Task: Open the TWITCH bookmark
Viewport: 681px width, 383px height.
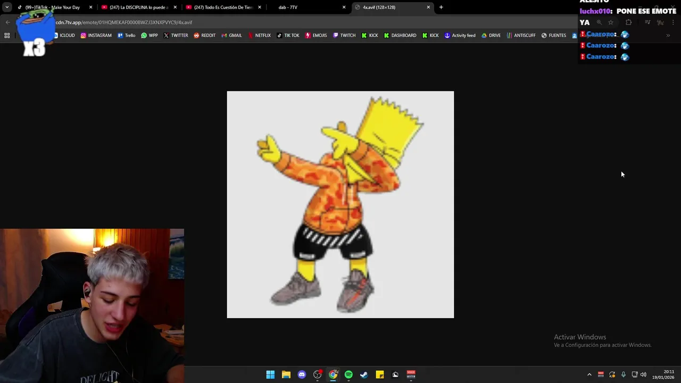Action: [344, 36]
